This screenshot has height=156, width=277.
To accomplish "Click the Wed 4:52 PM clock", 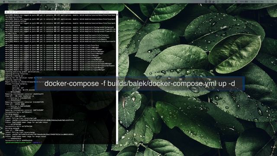I will point(258,1).
